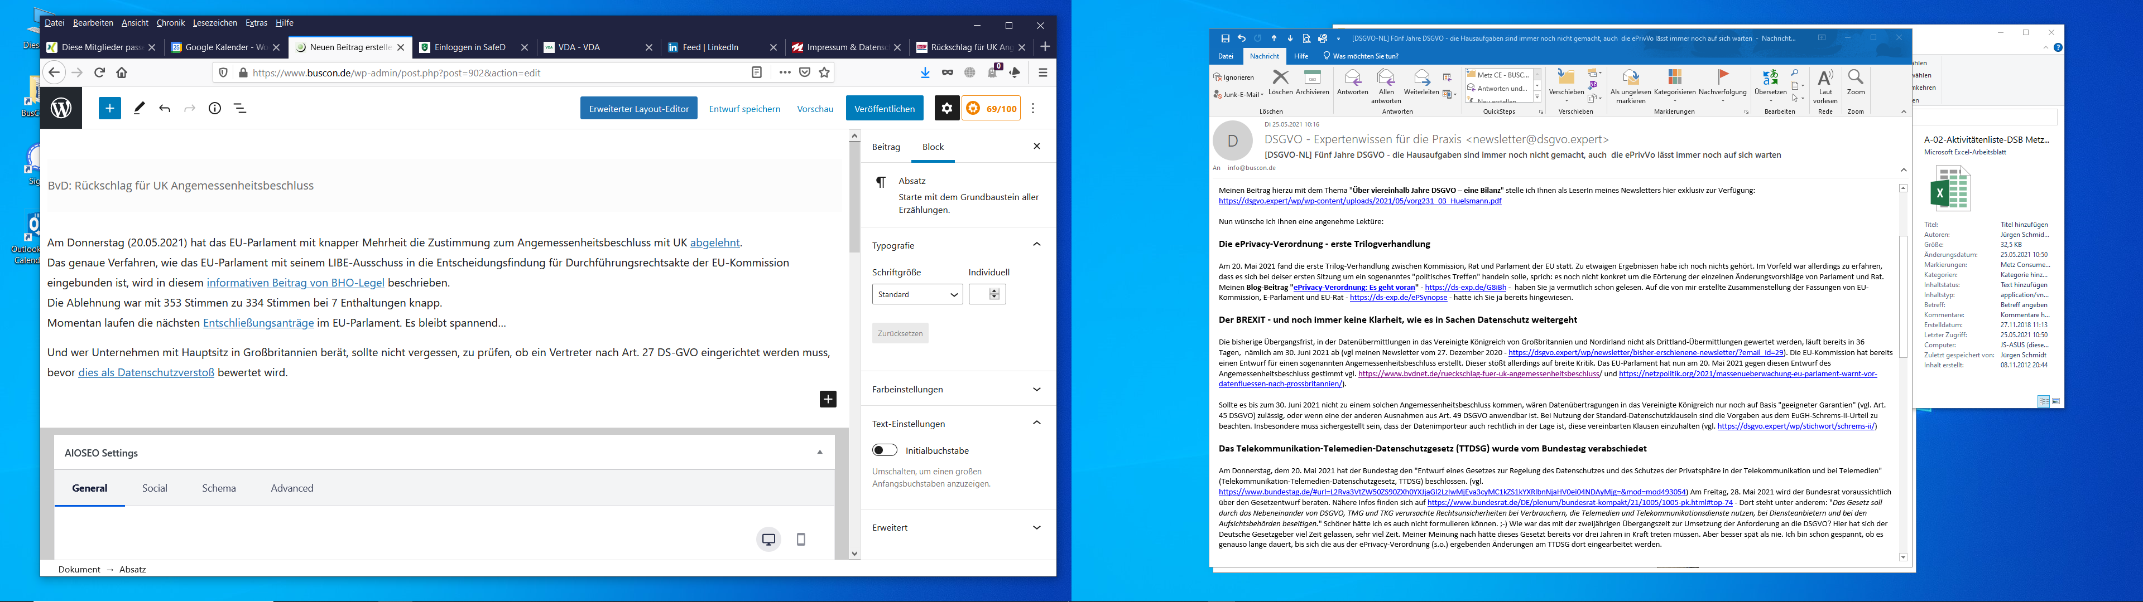Expand the Erweitert panel in sidebar
The width and height of the screenshot is (2143, 602).
(1036, 527)
